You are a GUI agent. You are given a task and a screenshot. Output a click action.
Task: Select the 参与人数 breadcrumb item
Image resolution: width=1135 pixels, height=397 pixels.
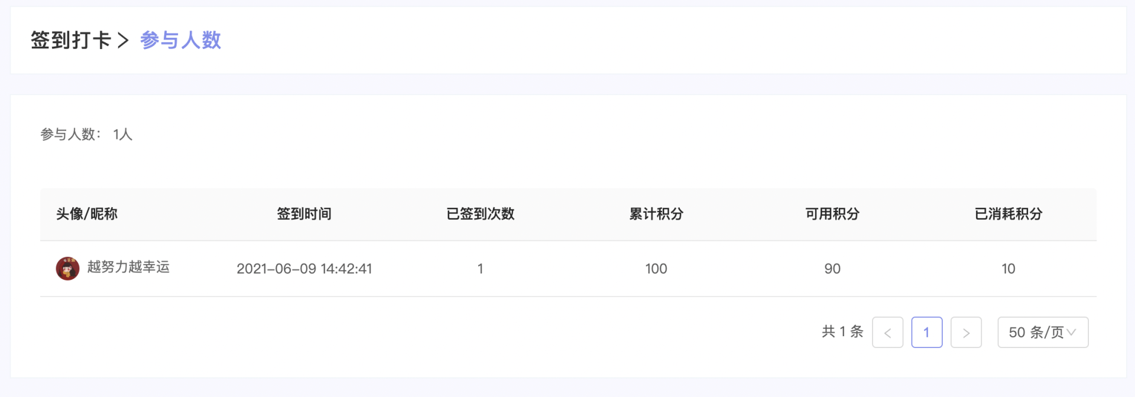coord(180,40)
